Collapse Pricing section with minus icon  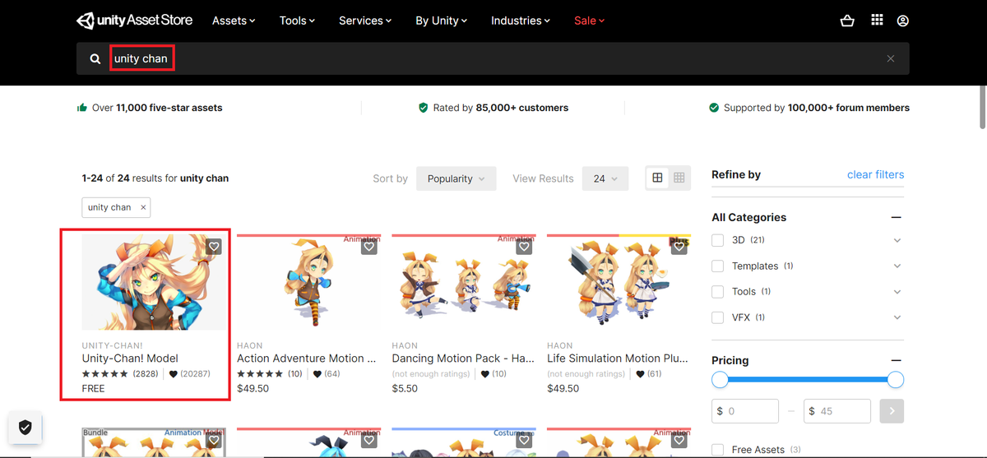pos(897,360)
